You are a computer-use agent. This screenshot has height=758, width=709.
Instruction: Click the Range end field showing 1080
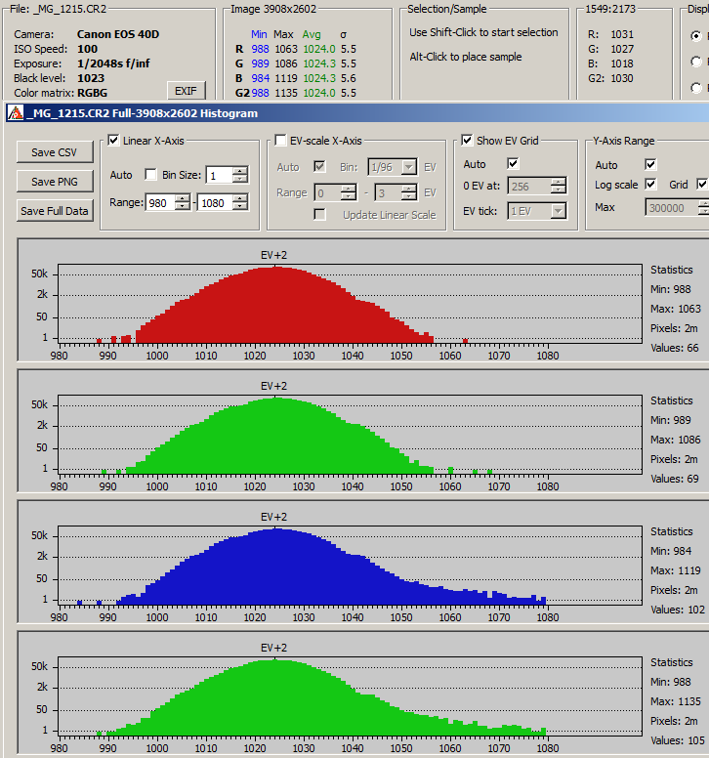coord(214,203)
